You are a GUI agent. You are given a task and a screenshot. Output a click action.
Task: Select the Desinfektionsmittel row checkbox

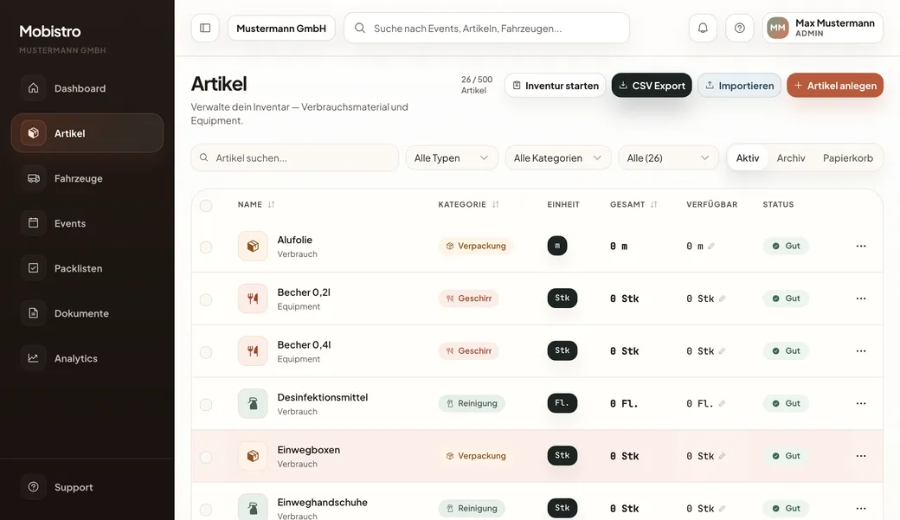[206, 405]
